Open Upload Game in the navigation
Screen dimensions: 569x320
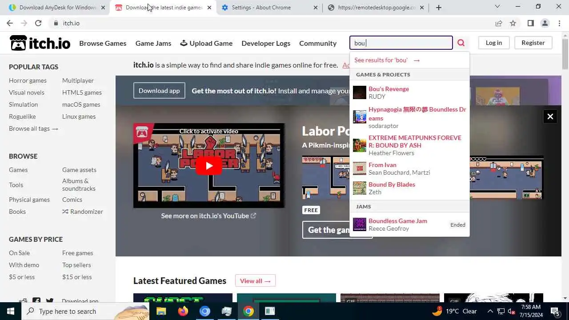[x=206, y=43]
